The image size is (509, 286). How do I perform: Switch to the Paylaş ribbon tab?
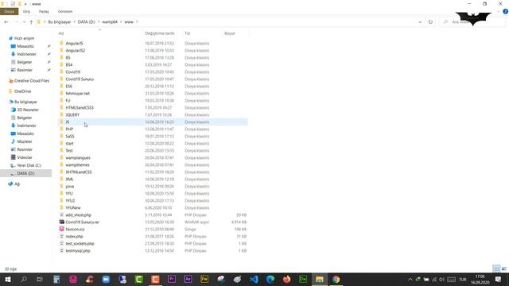click(44, 11)
